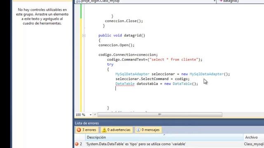Screen dimensions: 264x148
Task: Toggle the 3 errores filter
Action: pyautogui.click(x=87, y=130)
